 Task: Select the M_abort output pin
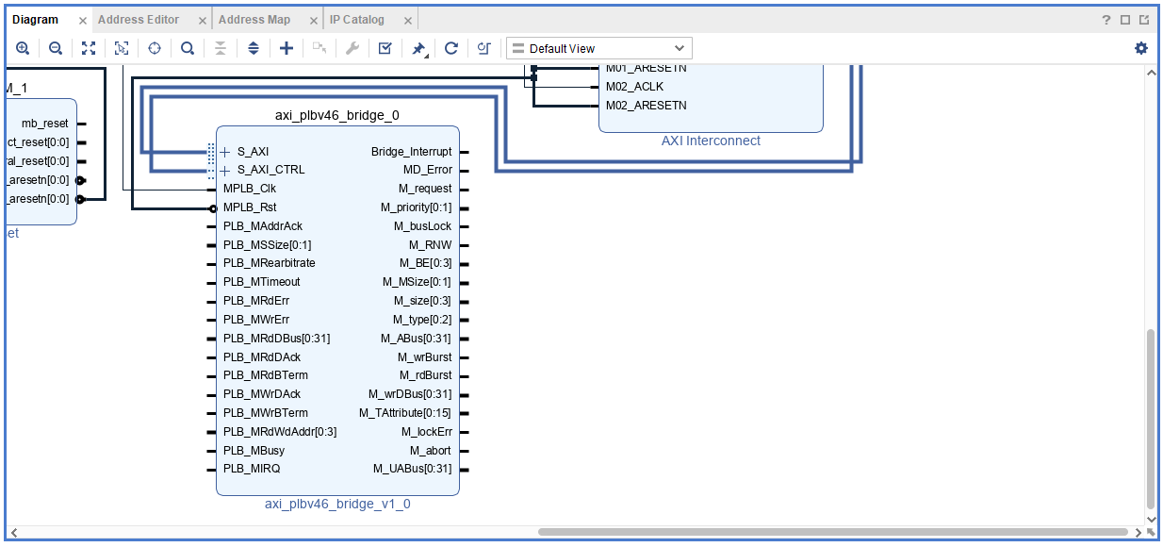[432, 451]
